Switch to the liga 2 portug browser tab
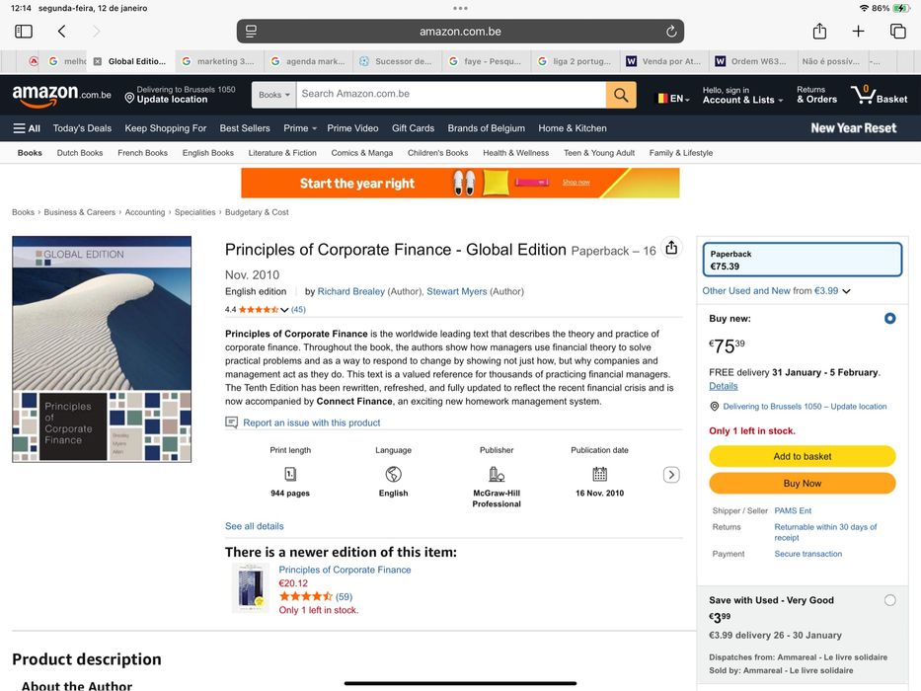The image size is (921, 691). coord(576,61)
